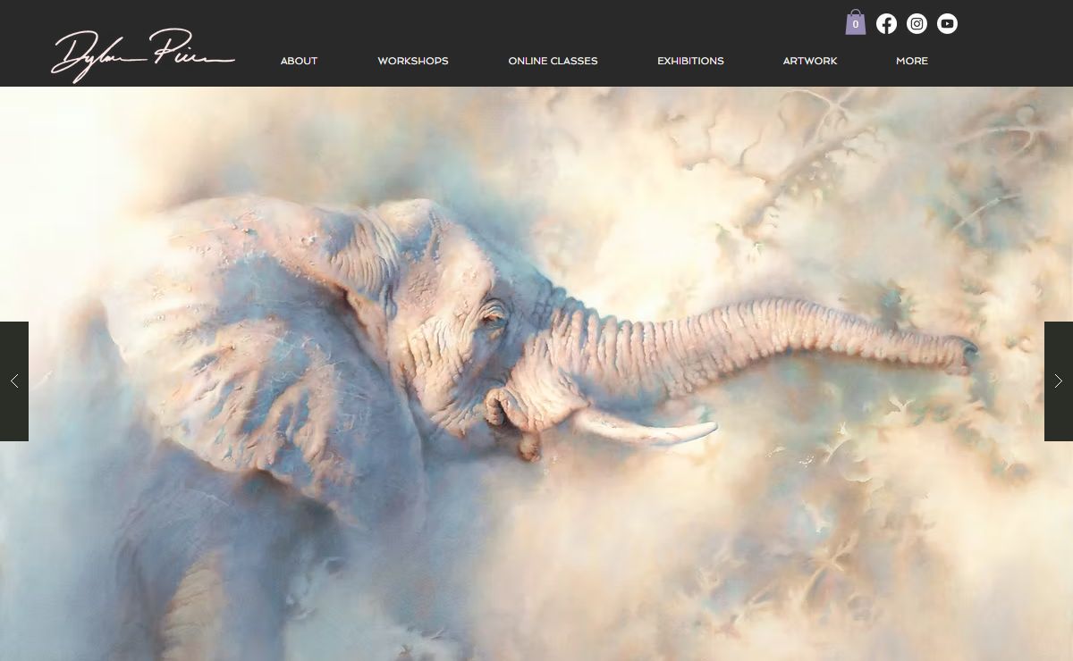
Task: Go to ONLINE CLASSES page
Action: (553, 61)
